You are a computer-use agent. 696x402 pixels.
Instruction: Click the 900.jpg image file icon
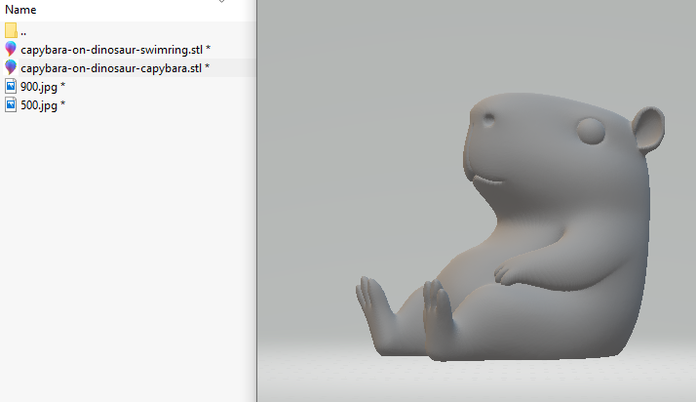point(11,87)
